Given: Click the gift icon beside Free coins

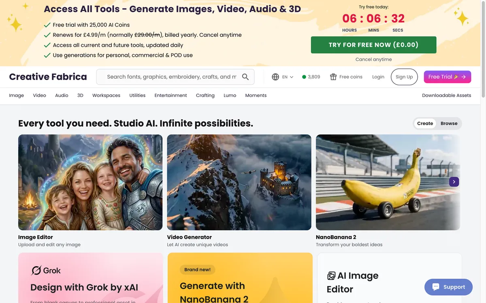Looking at the screenshot, I should click(x=333, y=77).
